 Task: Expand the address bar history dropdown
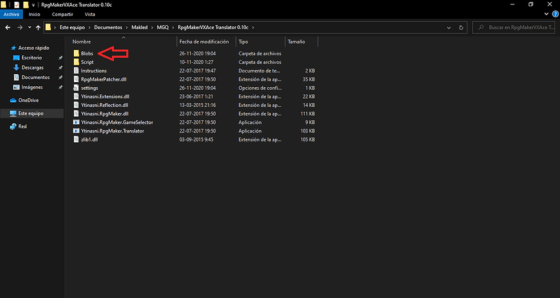click(449, 27)
